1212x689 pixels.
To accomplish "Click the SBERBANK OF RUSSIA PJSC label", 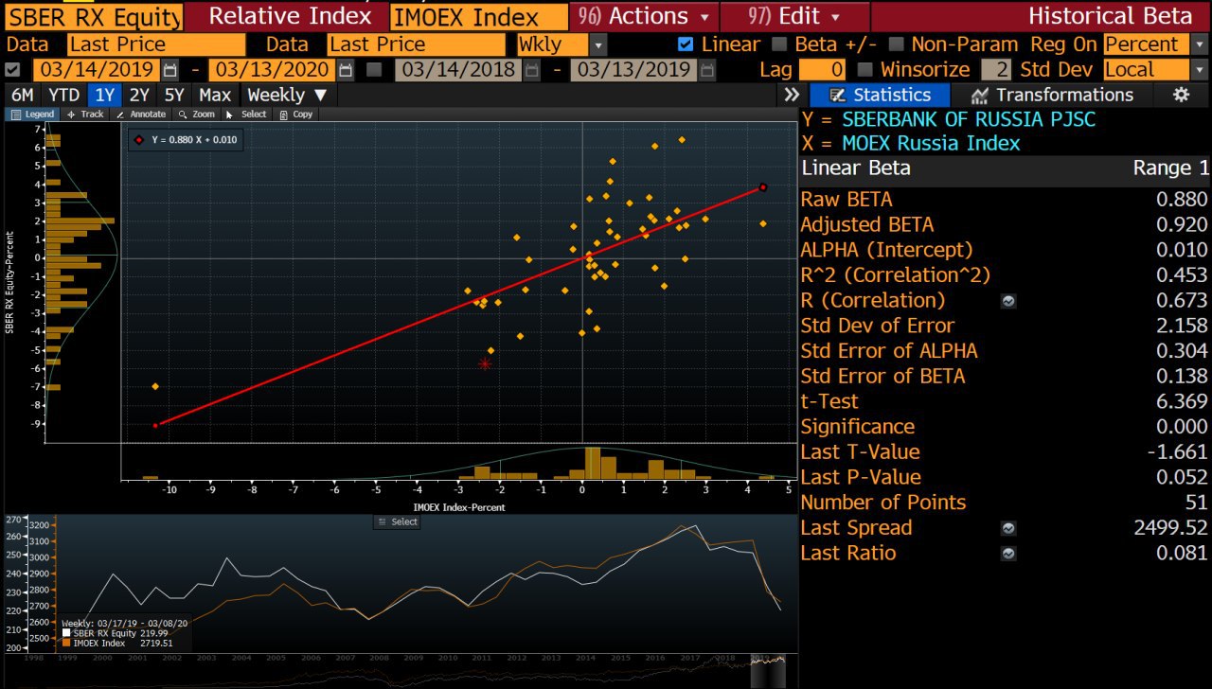I will click(969, 119).
